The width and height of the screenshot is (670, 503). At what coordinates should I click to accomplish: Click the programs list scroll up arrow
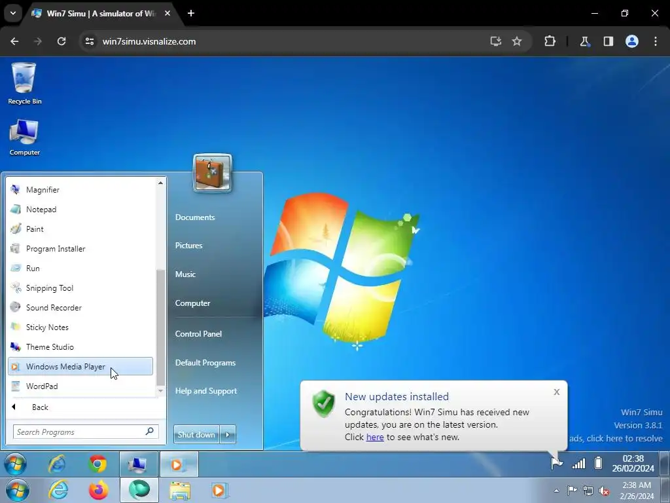pos(160,183)
